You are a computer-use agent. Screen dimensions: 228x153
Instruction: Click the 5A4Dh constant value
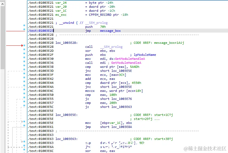135,67
